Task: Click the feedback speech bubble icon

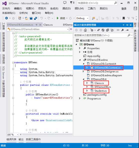Action: coord(65,3)
